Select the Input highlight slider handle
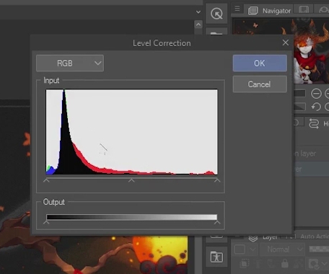Viewport: 329px width, 274px height. click(217, 180)
